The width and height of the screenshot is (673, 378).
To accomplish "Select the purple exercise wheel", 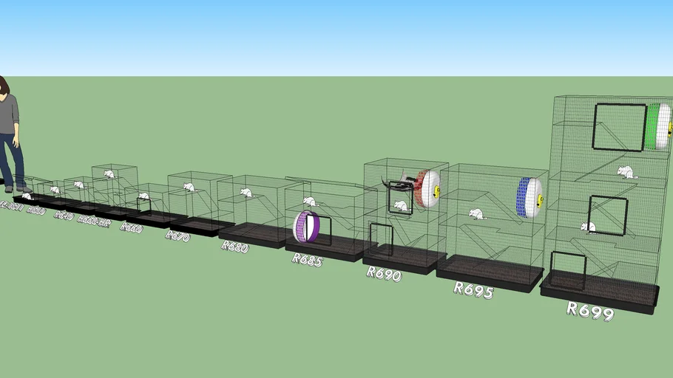I will 305,227.
